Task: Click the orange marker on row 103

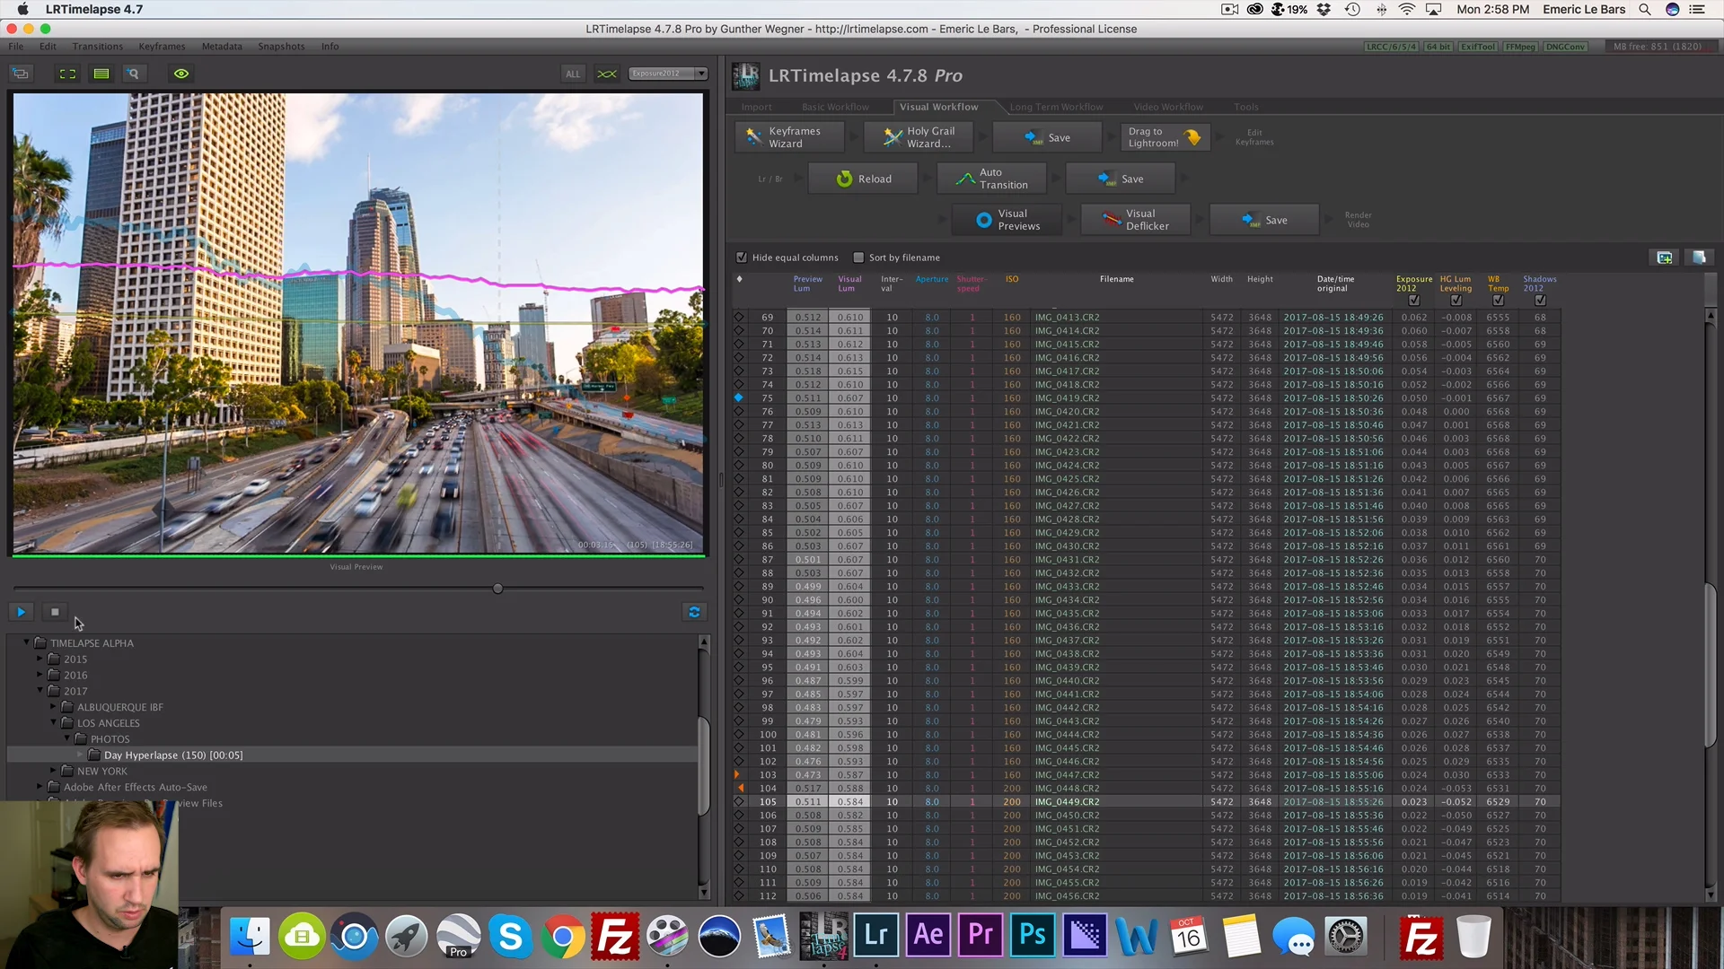Action: click(x=738, y=774)
